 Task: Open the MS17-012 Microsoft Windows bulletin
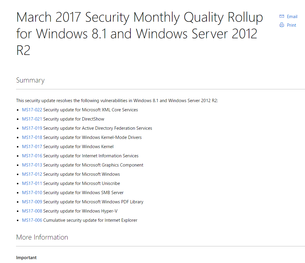(32, 174)
